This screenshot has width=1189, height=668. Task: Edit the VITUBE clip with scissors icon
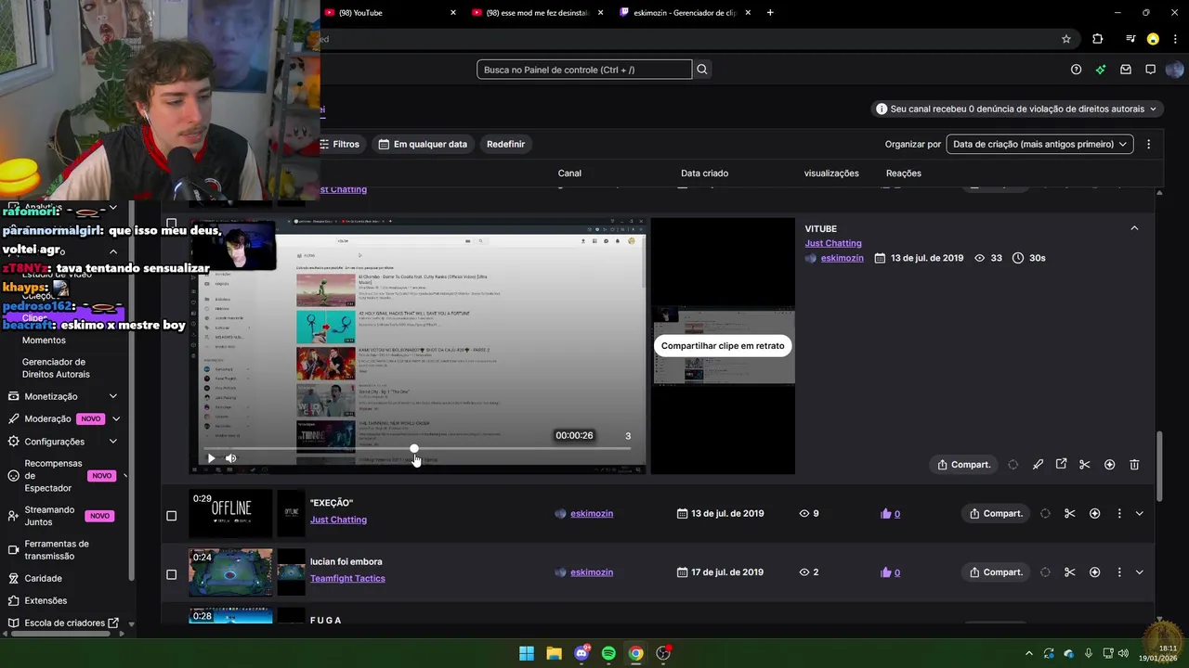(1084, 465)
